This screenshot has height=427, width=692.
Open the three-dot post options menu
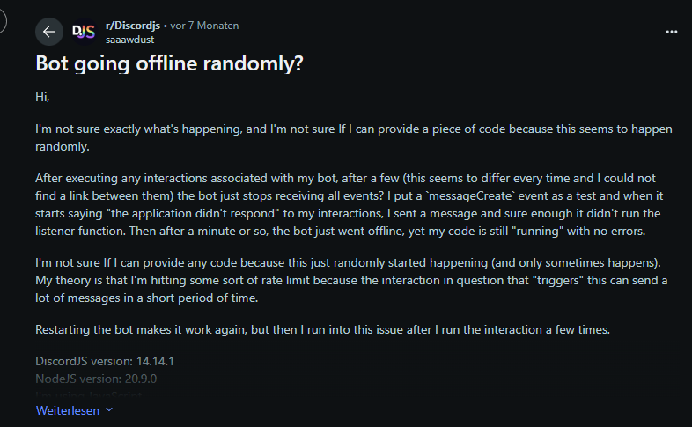(672, 32)
